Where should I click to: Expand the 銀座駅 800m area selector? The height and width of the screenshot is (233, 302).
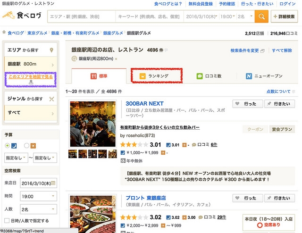coord(31,64)
